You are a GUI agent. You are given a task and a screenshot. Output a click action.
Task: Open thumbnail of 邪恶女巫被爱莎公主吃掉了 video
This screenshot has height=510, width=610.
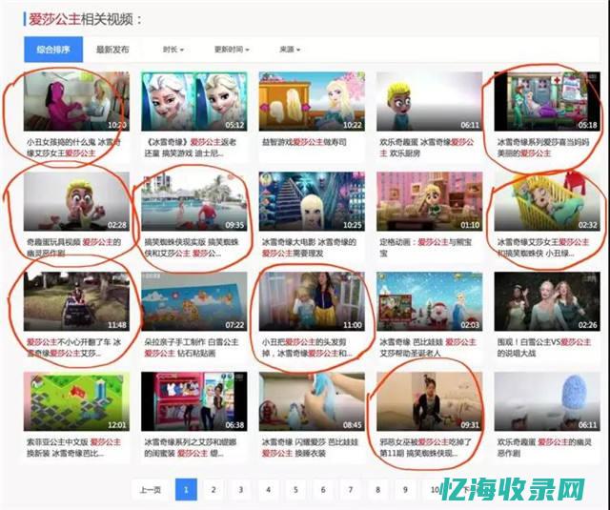(x=430, y=401)
